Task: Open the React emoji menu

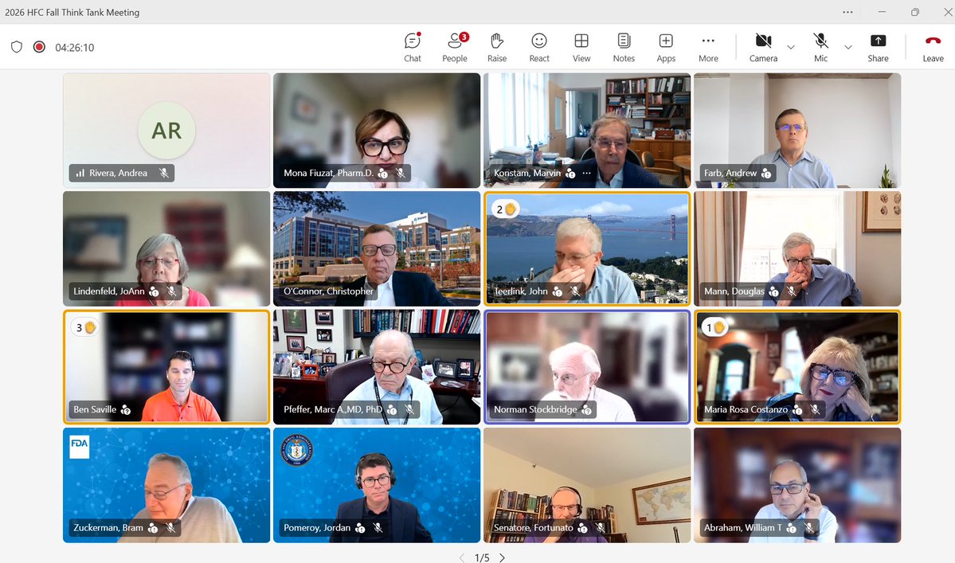Action: (539, 48)
